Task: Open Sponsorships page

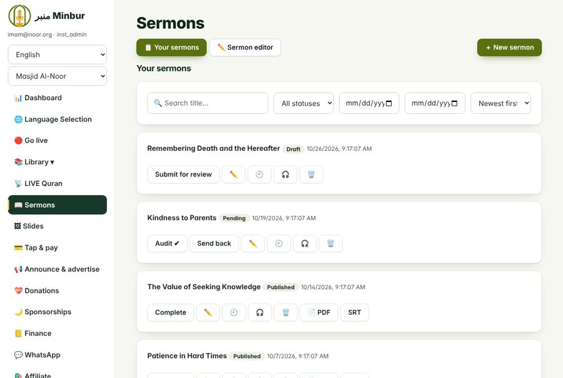Action: [x=58, y=312]
